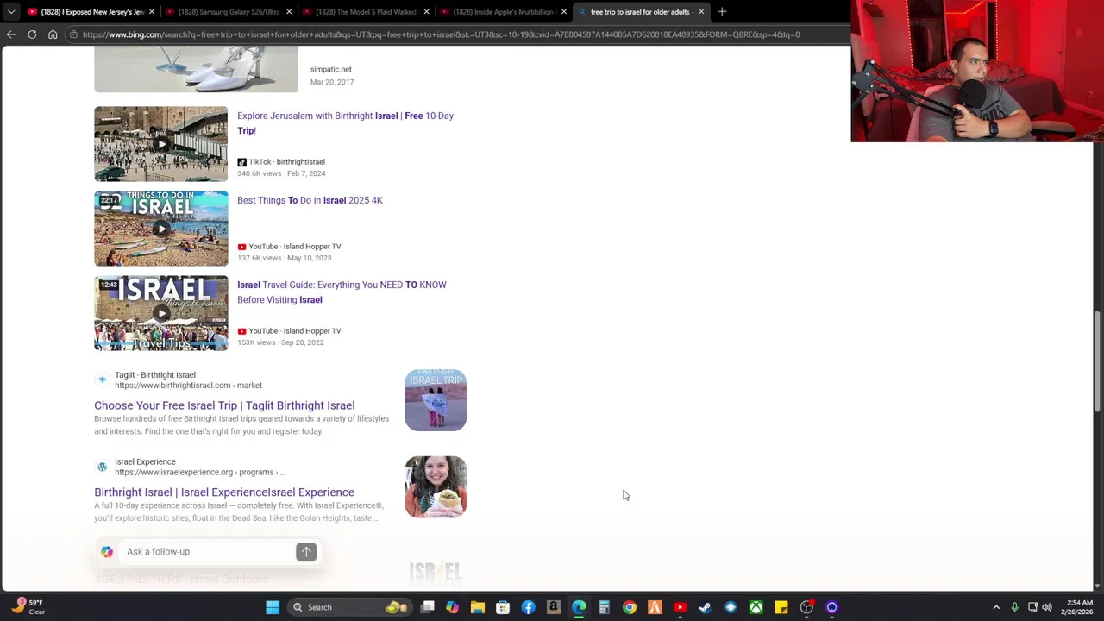Open Sticky Notes from taskbar
The image size is (1104, 621).
coord(781,607)
